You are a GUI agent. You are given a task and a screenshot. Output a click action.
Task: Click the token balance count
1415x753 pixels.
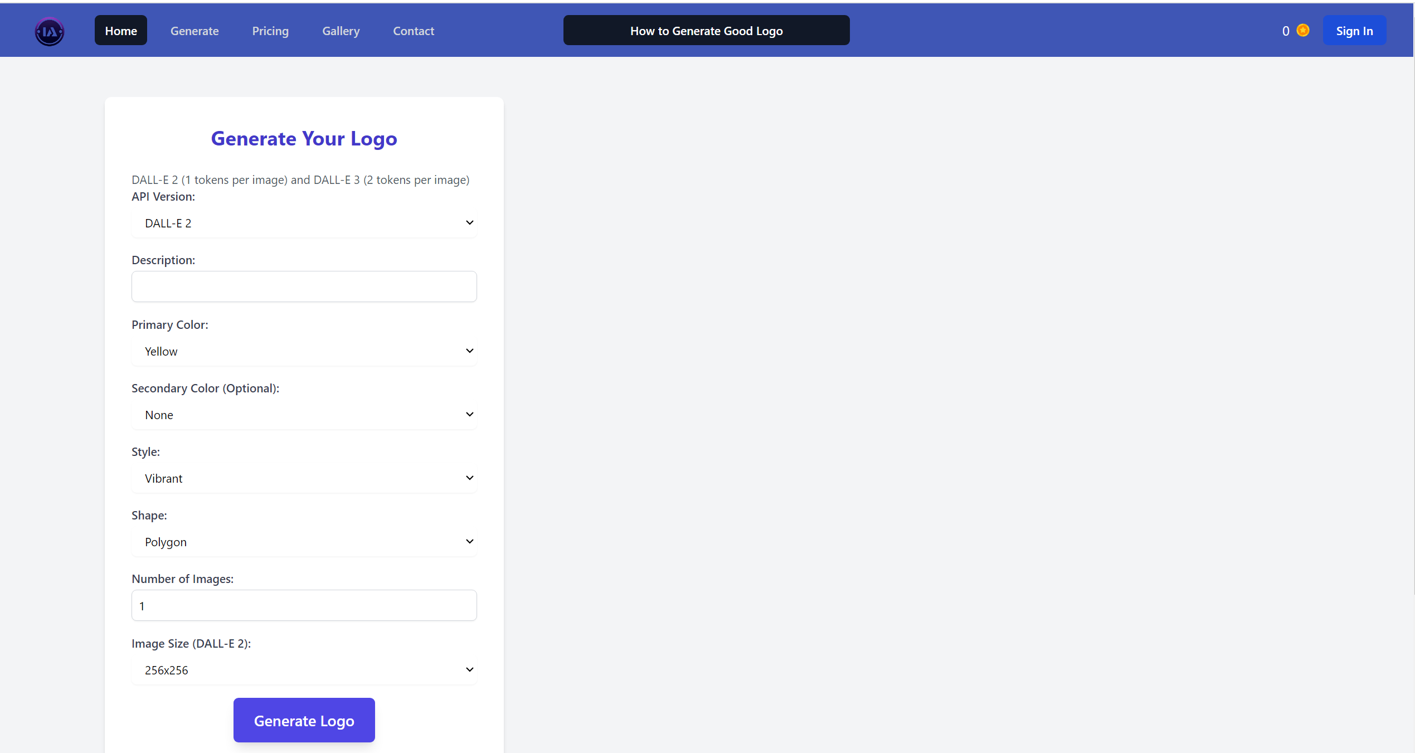click(1285, 31)
